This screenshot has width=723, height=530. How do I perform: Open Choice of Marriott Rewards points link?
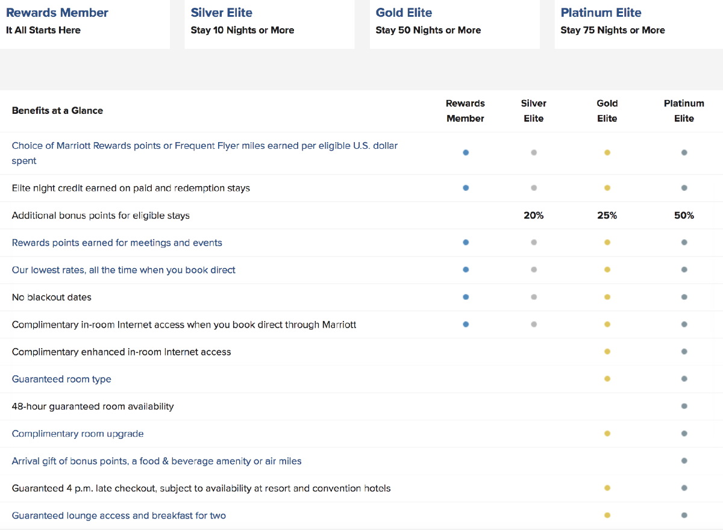click(205, 153)
